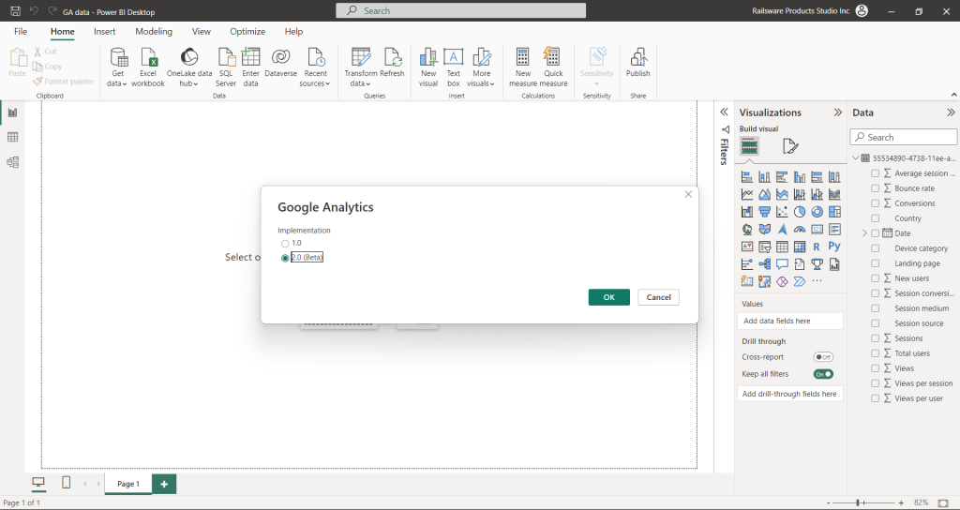Check the Total users field
960x510 pixels.
875,353
